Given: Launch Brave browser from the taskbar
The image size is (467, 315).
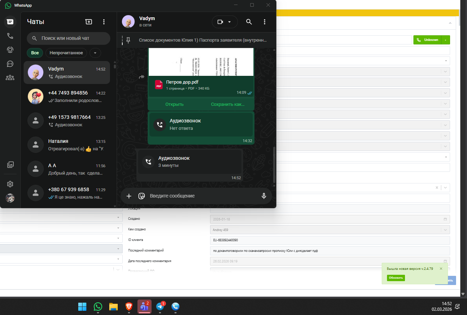Looking at the screenshot, I should pos(129,307).
